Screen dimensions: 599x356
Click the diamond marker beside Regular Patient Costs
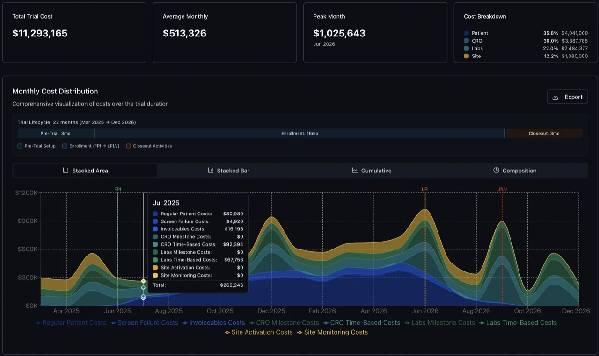tap(37, 323)
